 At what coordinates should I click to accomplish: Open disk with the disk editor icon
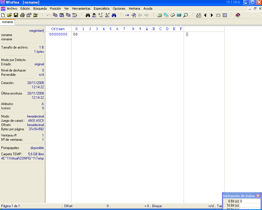(x=160, y=15)
